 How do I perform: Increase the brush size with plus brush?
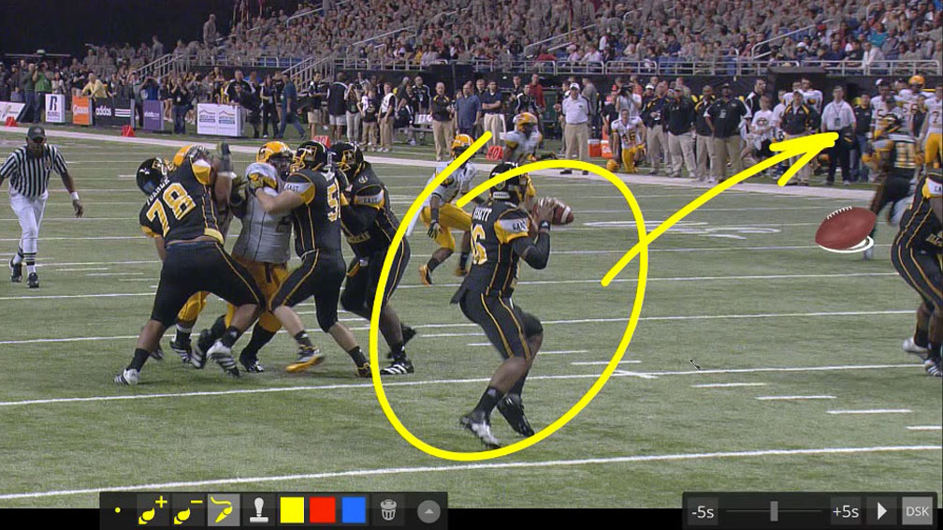(x=152, y=510)
